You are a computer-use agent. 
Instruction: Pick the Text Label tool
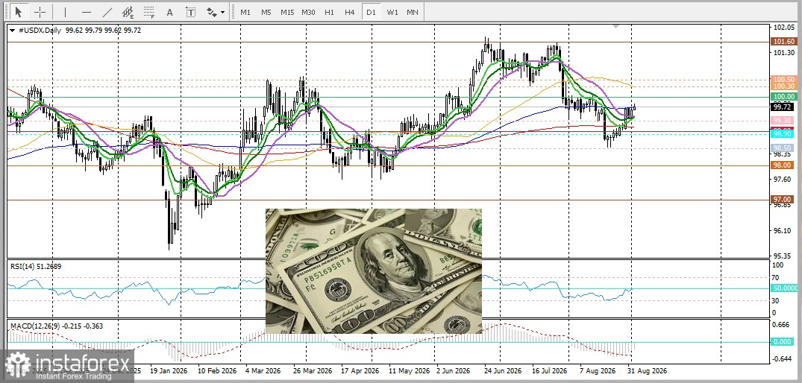click(191, 12)
